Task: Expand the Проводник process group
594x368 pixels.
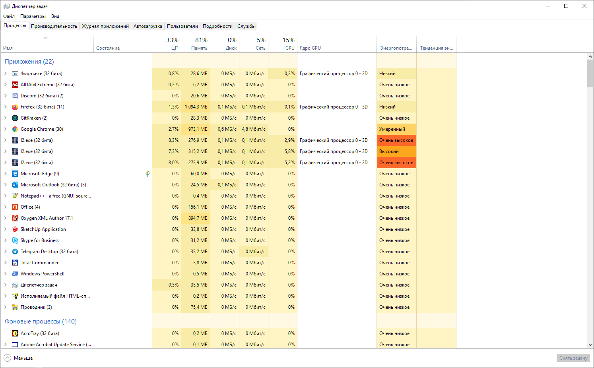Action: 5,307
